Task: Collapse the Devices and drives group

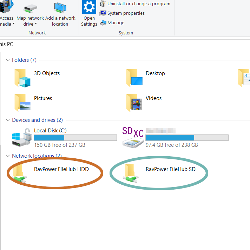Action: (x=8, y=120)
